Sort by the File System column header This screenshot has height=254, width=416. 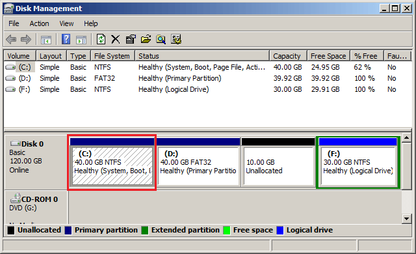click(x=112, y=56)
